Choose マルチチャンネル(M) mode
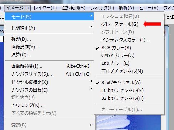The height and width of the screenshot is (130, 174). [129, 71]
